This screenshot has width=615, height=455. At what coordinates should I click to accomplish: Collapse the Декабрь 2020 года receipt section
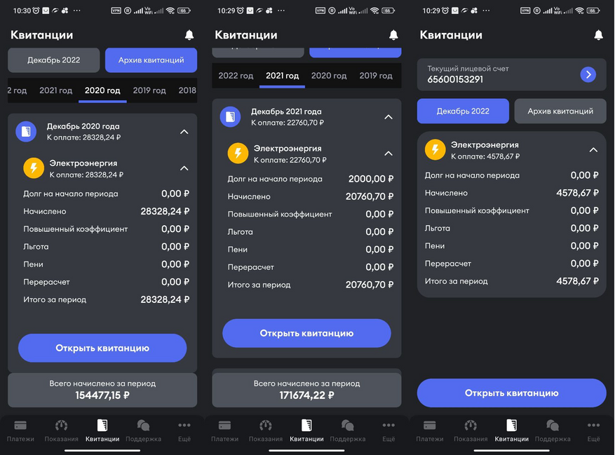pyautogui.click(x=184, y=131)
